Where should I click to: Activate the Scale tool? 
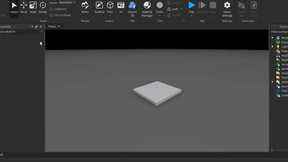[x=33, y=8]
